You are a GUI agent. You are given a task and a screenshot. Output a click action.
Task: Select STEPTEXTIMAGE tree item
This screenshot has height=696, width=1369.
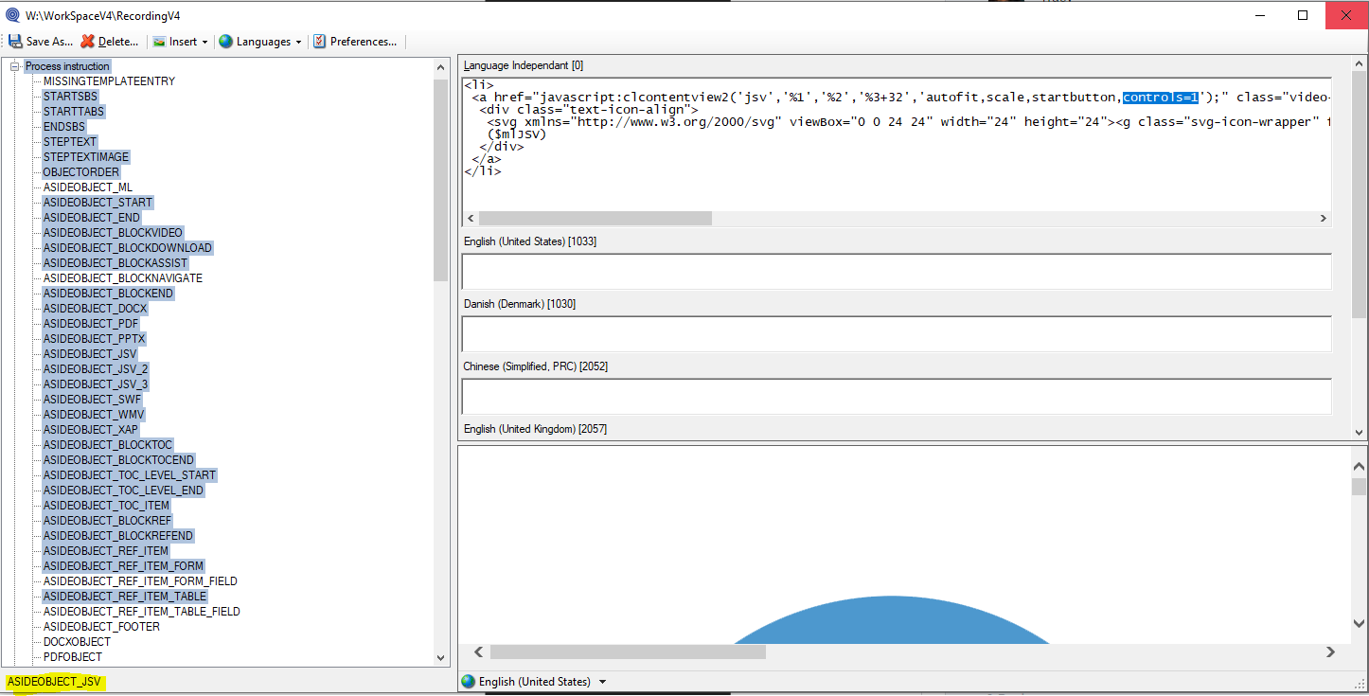pos(86,157)
